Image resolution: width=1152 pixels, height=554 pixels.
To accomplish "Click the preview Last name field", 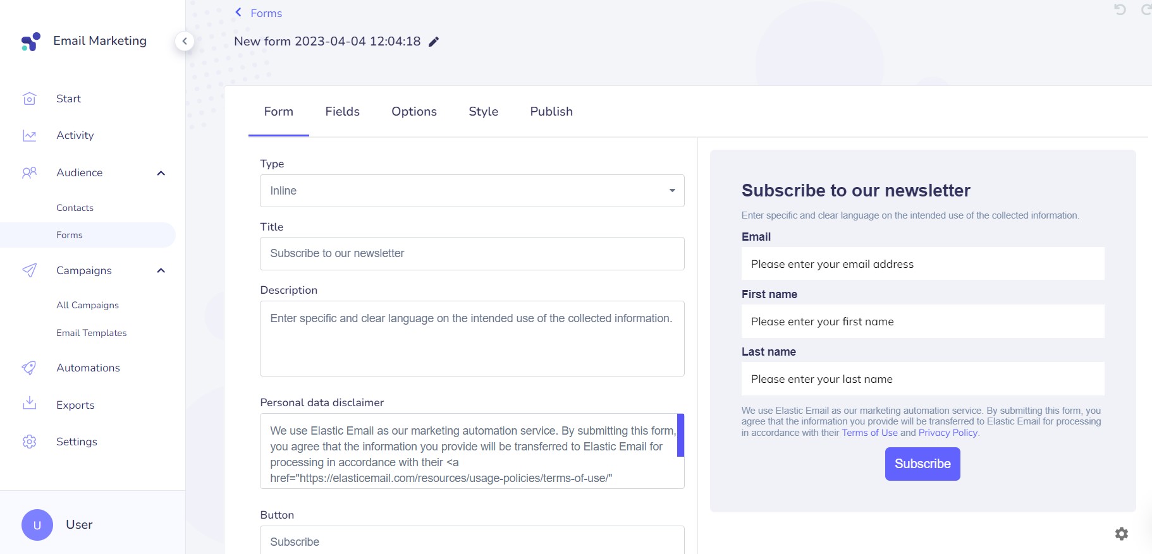I will tap(923, 379).
